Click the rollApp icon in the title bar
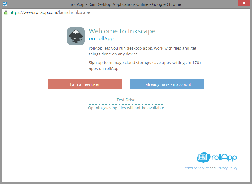The width and height of the screenshot is (252, 184). coord(5,4)
